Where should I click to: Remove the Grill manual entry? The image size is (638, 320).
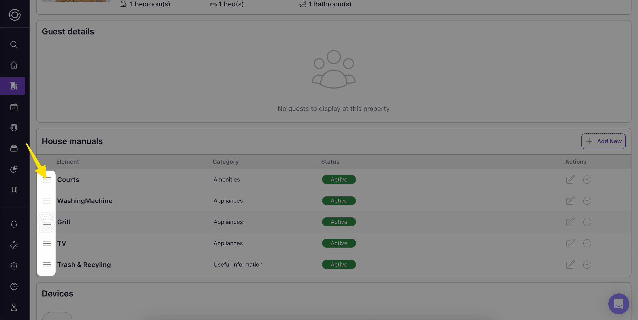pyautogui.click(x=587, y=222)
